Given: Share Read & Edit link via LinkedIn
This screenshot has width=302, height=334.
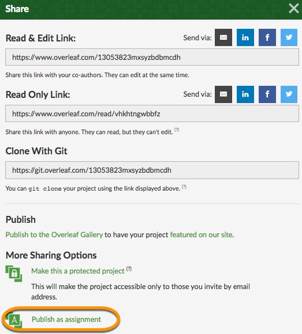Looking at the screenshot, I should (245, 37).
